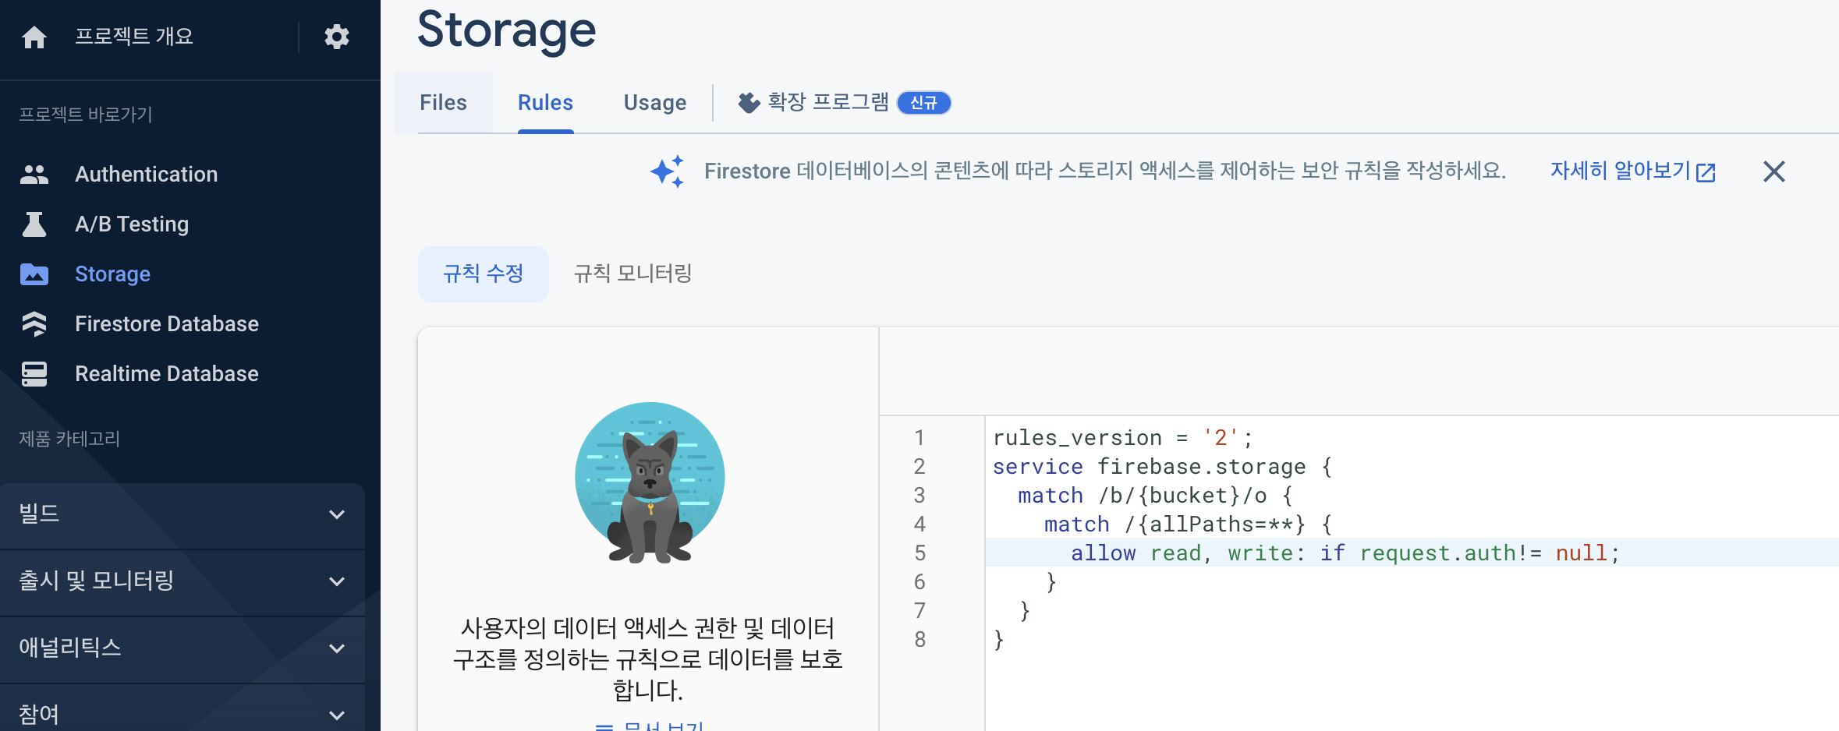Dismiss the Firestore rules banner
Viewport: 1839px width, 731px height.
[1774, 171]
